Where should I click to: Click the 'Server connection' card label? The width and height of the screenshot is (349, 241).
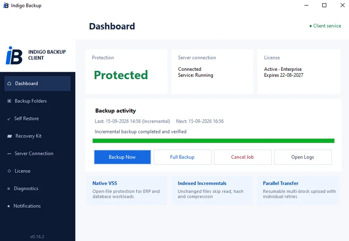click(x=197, y=58)
